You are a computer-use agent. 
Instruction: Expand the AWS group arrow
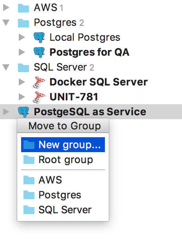point(6,7)
